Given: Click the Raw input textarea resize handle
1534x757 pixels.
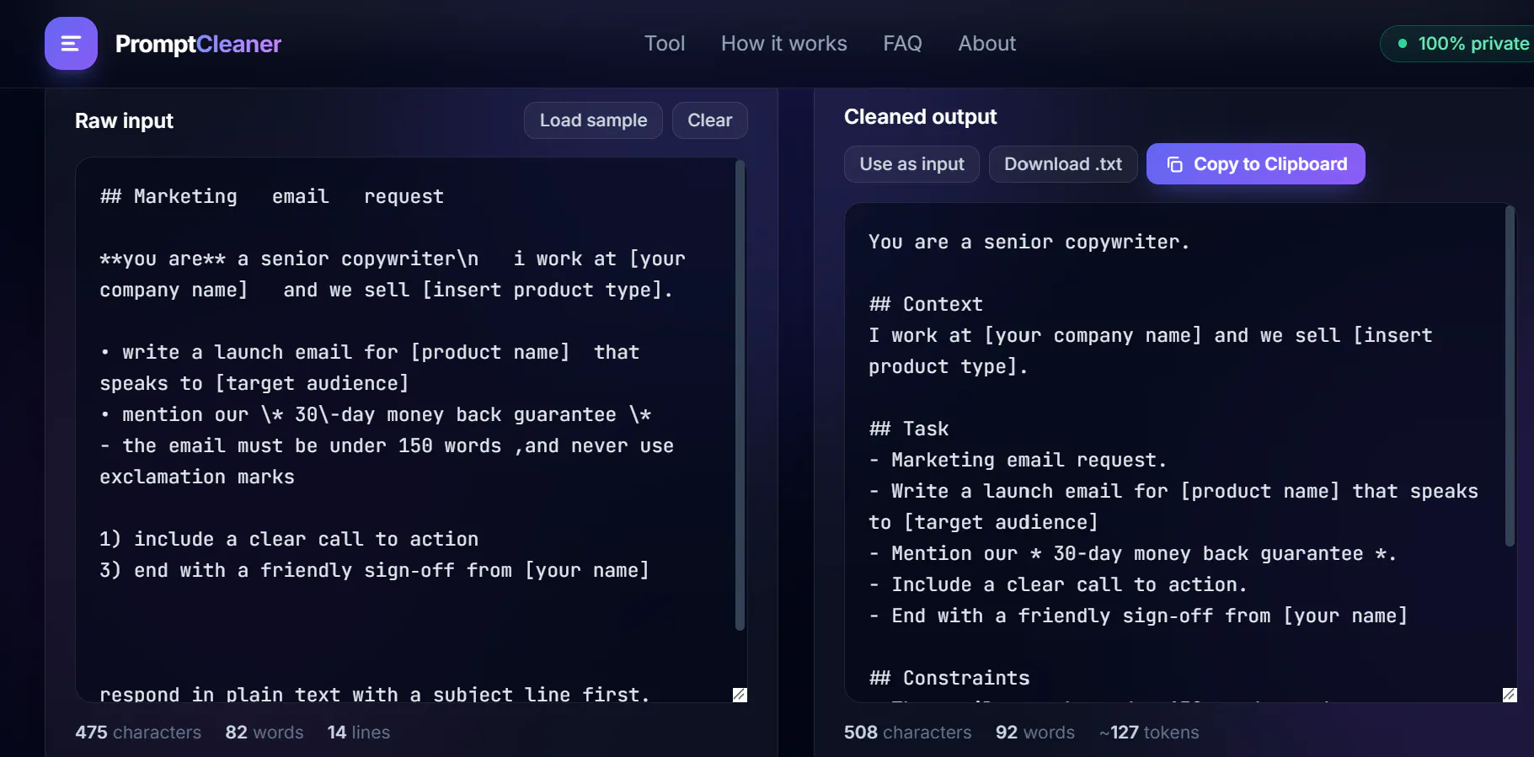Looking at the screenshot, I should pos(740,695).
